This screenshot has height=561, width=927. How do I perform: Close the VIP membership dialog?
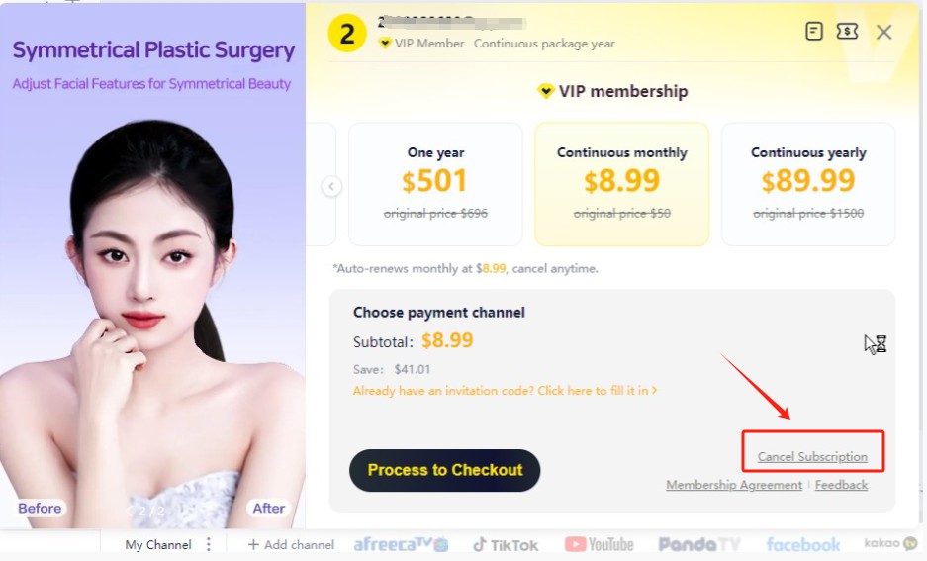coord(883,32)
